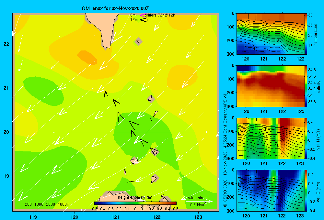Click the '18' contour label in vel. N plot

[277, 146]
